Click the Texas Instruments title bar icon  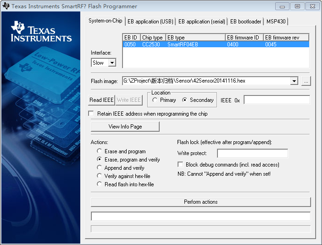(6, 6)
